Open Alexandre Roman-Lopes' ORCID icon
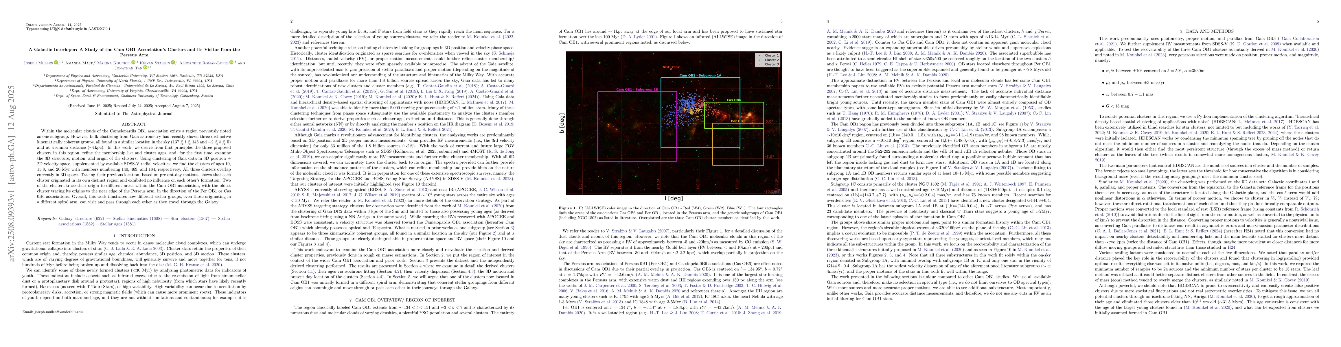The image size is (1341, 347). pyautogui.click(x=232, y=62)
